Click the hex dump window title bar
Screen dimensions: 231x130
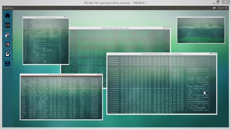162,54
